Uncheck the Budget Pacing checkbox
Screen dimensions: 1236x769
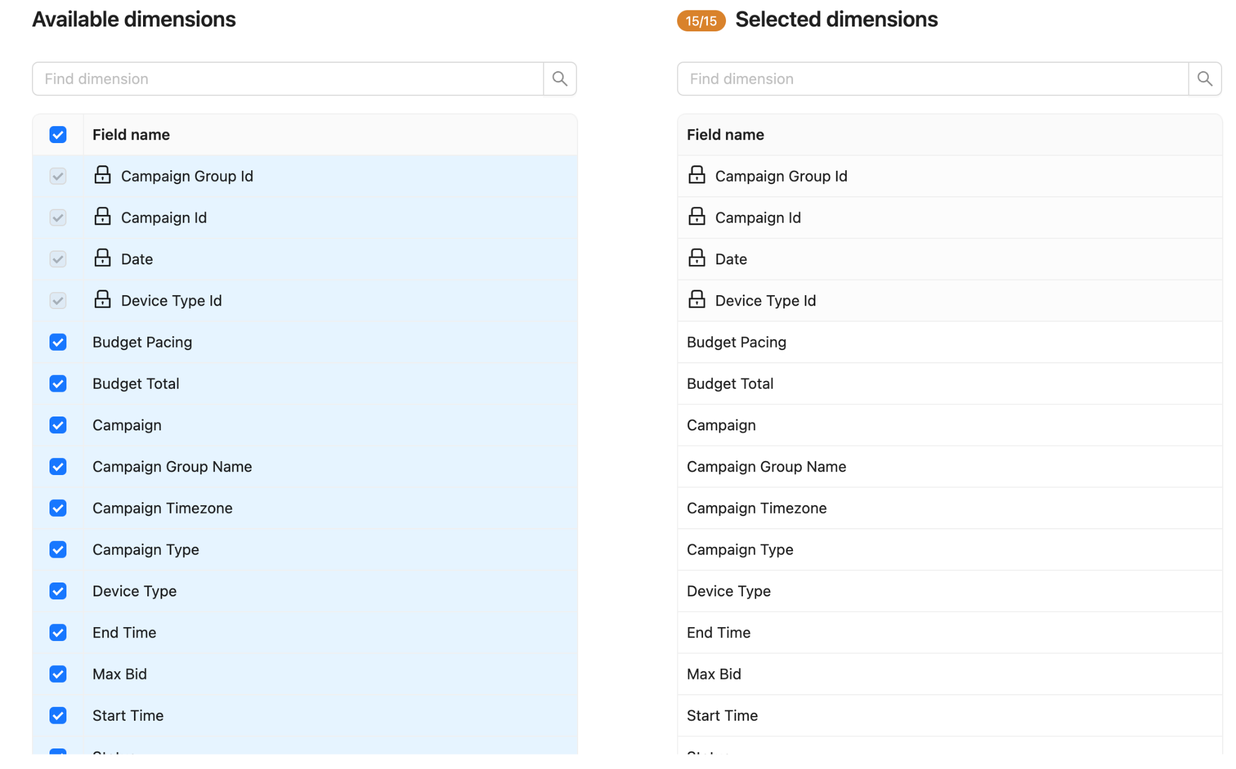point(58,342)
